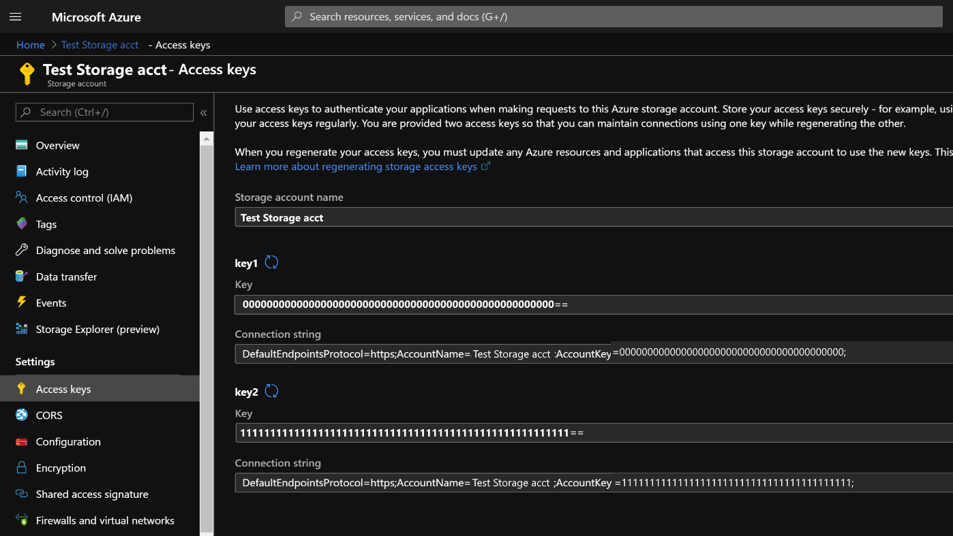Open the Encryption padlock icon
Screen dimensions: 953x536
pyautogui.click(x=22, y=468)
